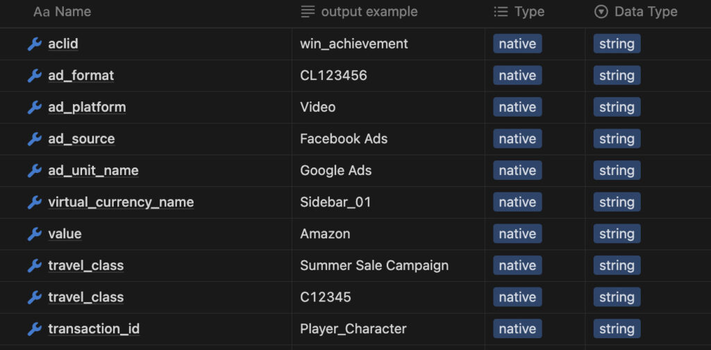Click the Player_Character output example cell
Screen dimensions: 711x350
pyautogui.click(x=353, y=329)
